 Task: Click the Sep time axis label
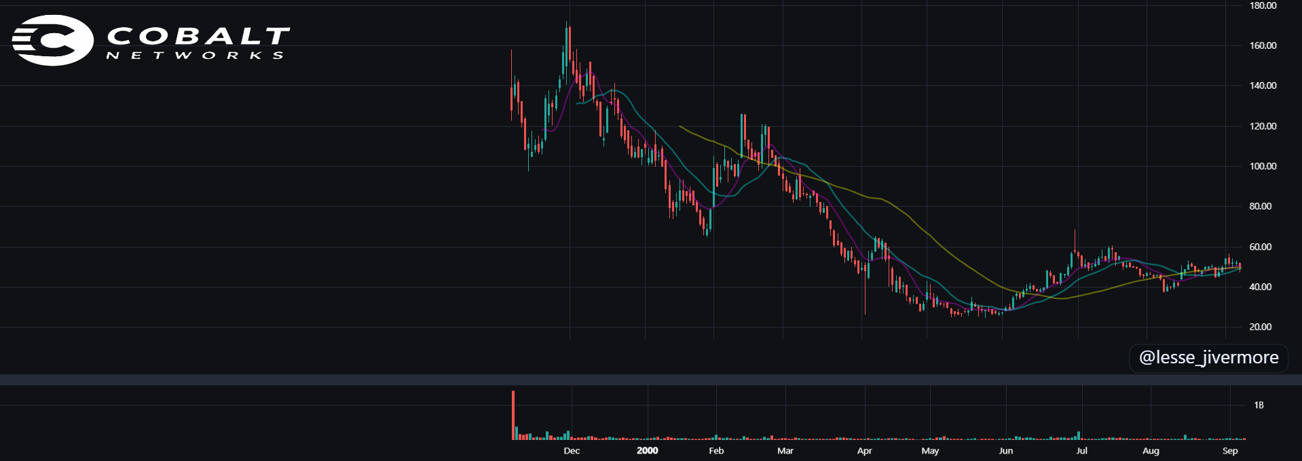(x=1230, y=451)
